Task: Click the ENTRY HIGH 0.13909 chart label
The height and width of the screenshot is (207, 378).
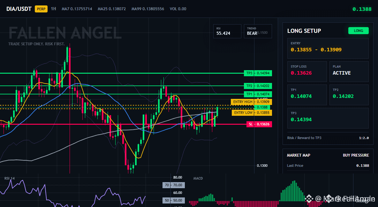Action: point(252,102)
